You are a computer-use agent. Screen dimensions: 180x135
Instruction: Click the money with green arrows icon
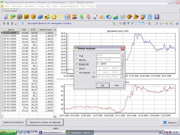click(13, 17)
